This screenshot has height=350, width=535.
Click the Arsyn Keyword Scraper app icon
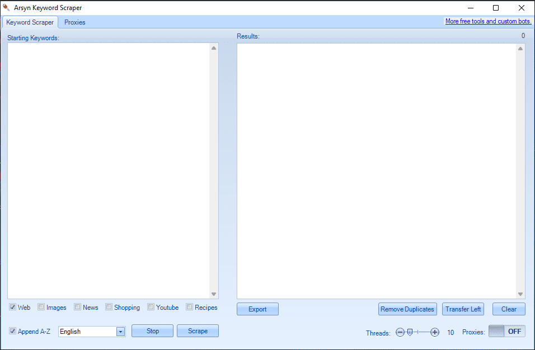(6, 7)
